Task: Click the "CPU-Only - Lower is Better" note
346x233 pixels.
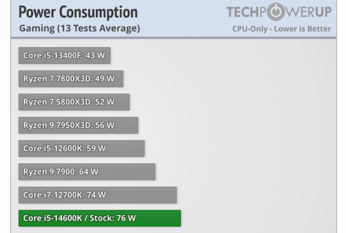Action: pos(281,29)
